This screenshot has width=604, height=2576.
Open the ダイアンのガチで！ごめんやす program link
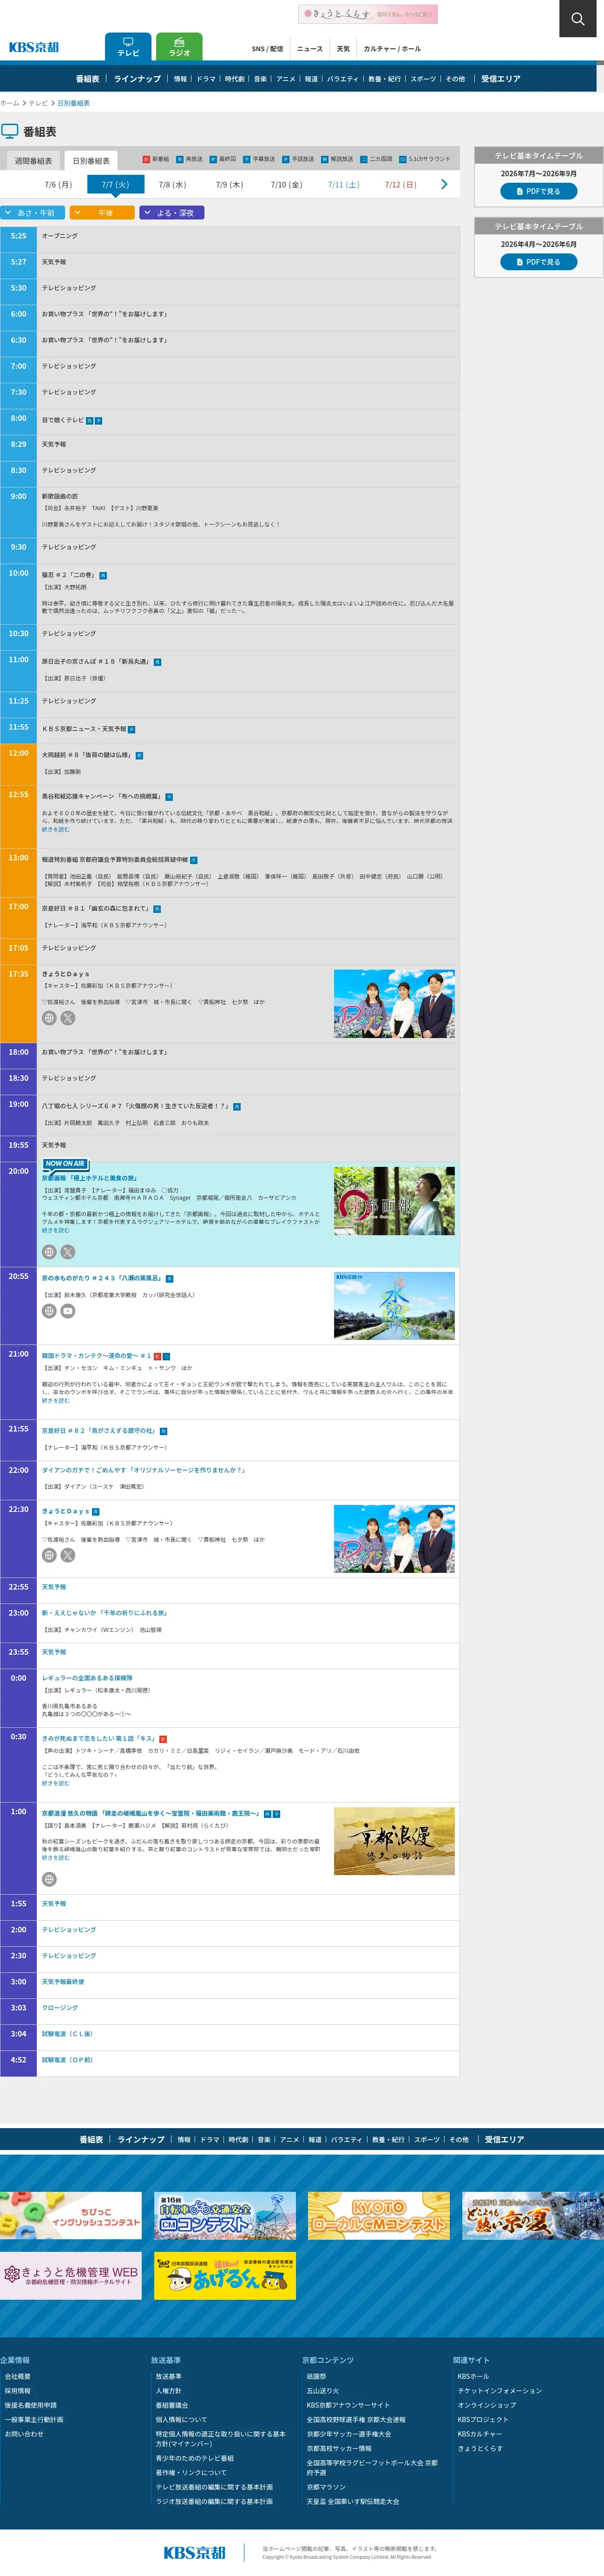(144, 1470)
